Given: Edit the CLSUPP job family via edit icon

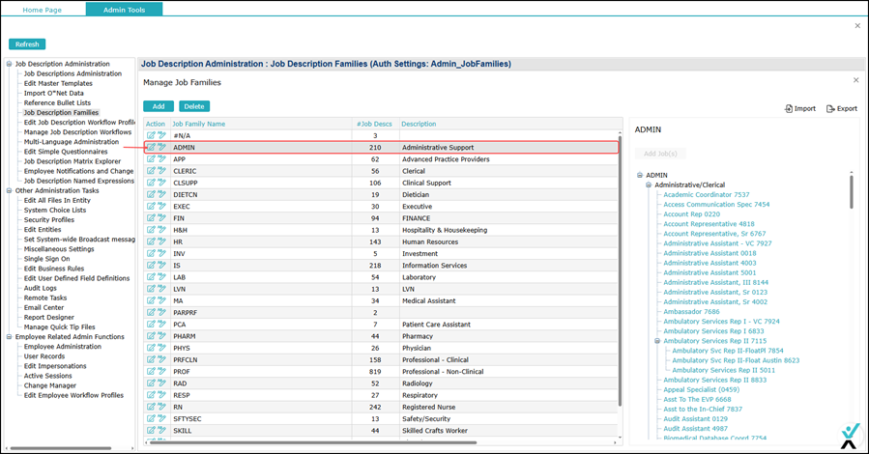Looking at the screenshot, I should click(151, 183).
